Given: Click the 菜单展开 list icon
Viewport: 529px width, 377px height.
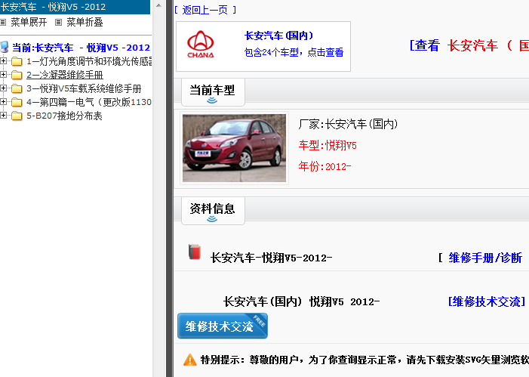Looking at the screenshot, I should click(x=3, y=23).
